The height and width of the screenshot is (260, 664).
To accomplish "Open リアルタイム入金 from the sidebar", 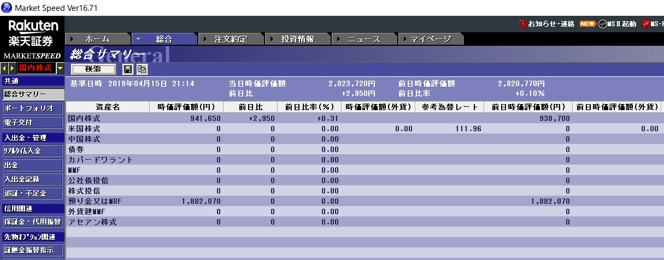I will tap(32, 150).
